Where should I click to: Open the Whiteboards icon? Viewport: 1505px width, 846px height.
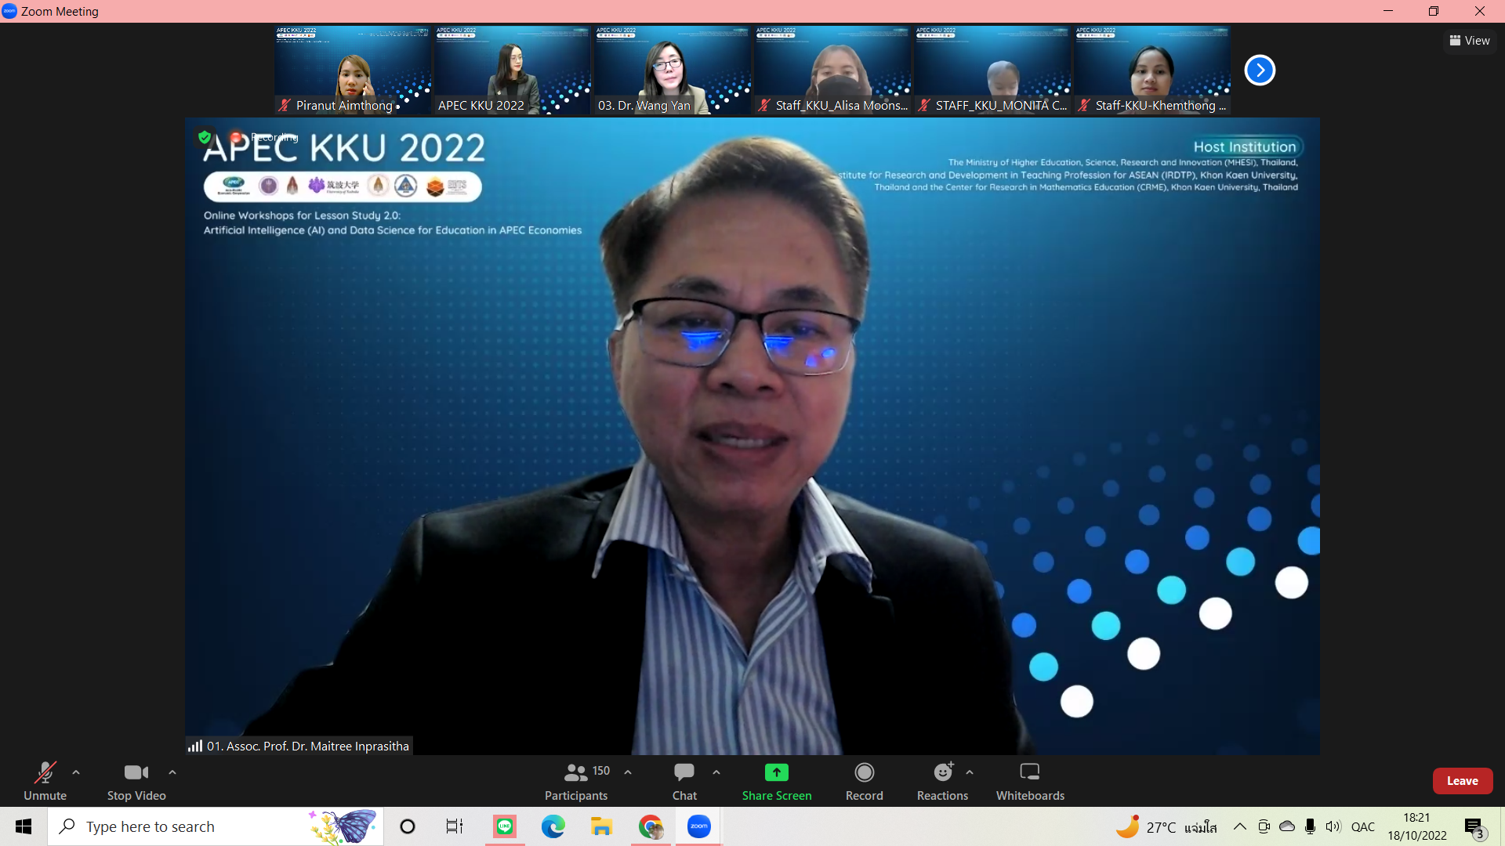click(x=1029, y=773)
